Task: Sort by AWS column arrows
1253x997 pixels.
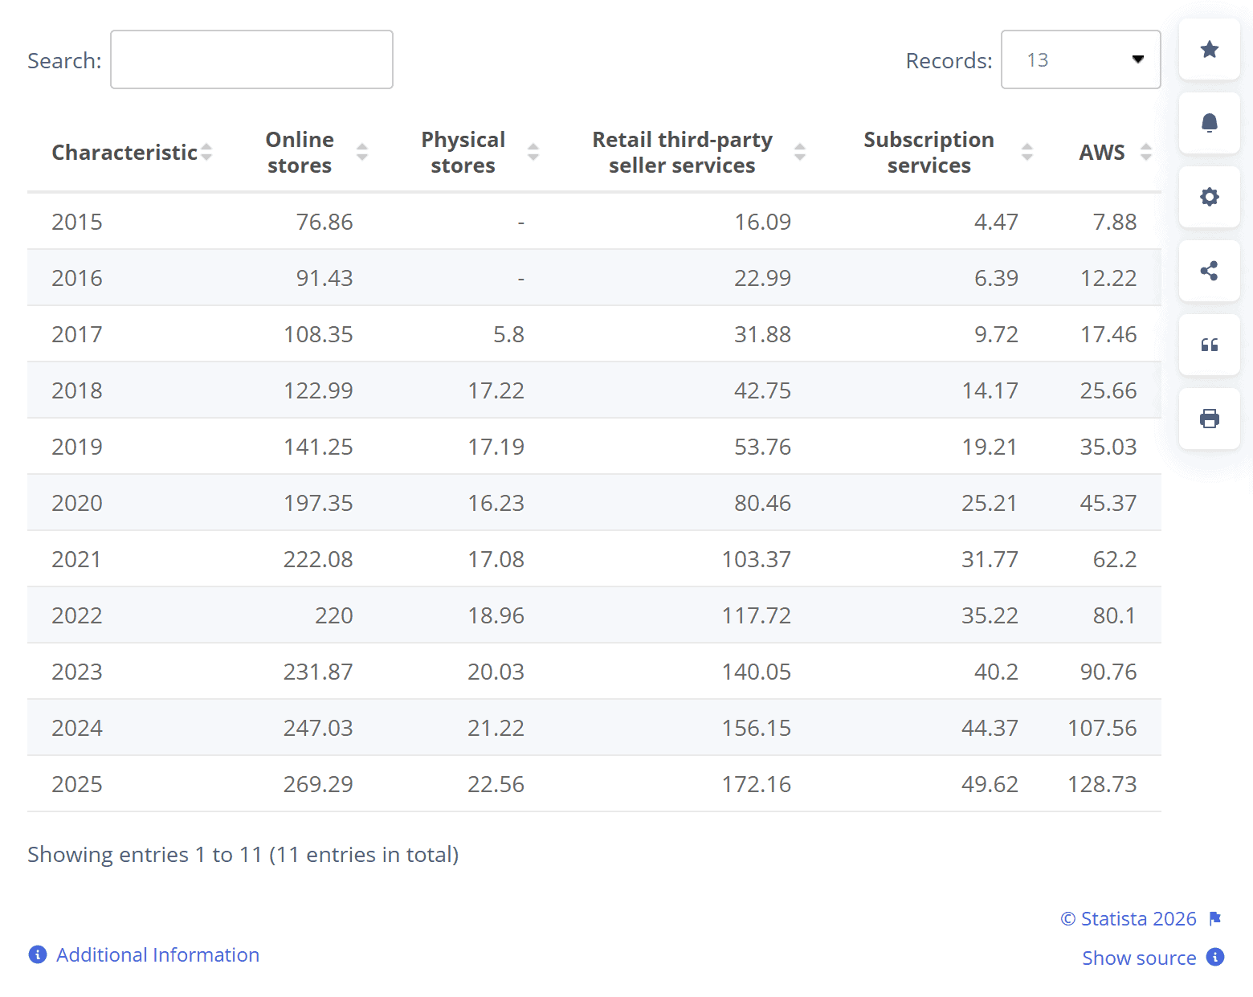Action: coord(1146,152)
